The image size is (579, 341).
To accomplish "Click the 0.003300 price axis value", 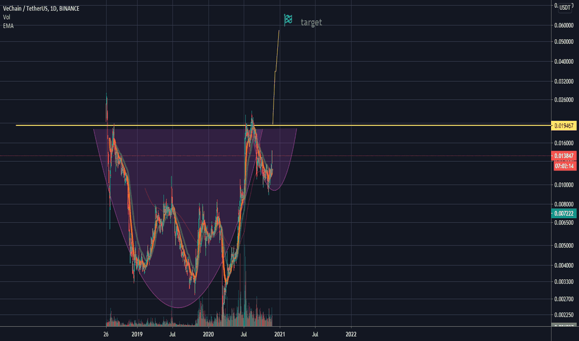I will click(x=564, y=281).
